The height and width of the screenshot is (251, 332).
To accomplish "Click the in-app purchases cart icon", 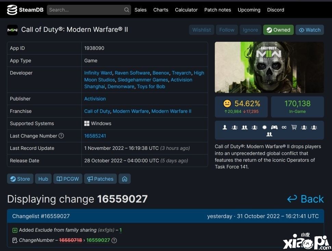I will (294, 127).
